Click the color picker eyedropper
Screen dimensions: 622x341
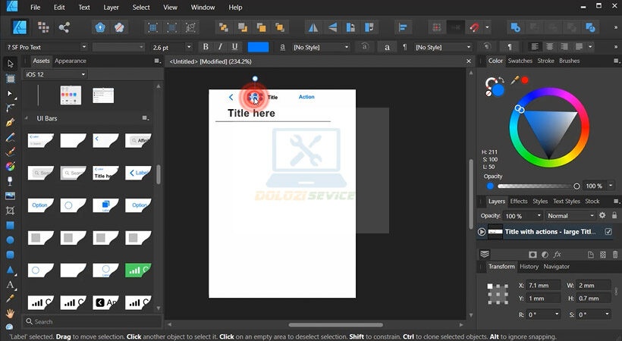tap(515, 79)
